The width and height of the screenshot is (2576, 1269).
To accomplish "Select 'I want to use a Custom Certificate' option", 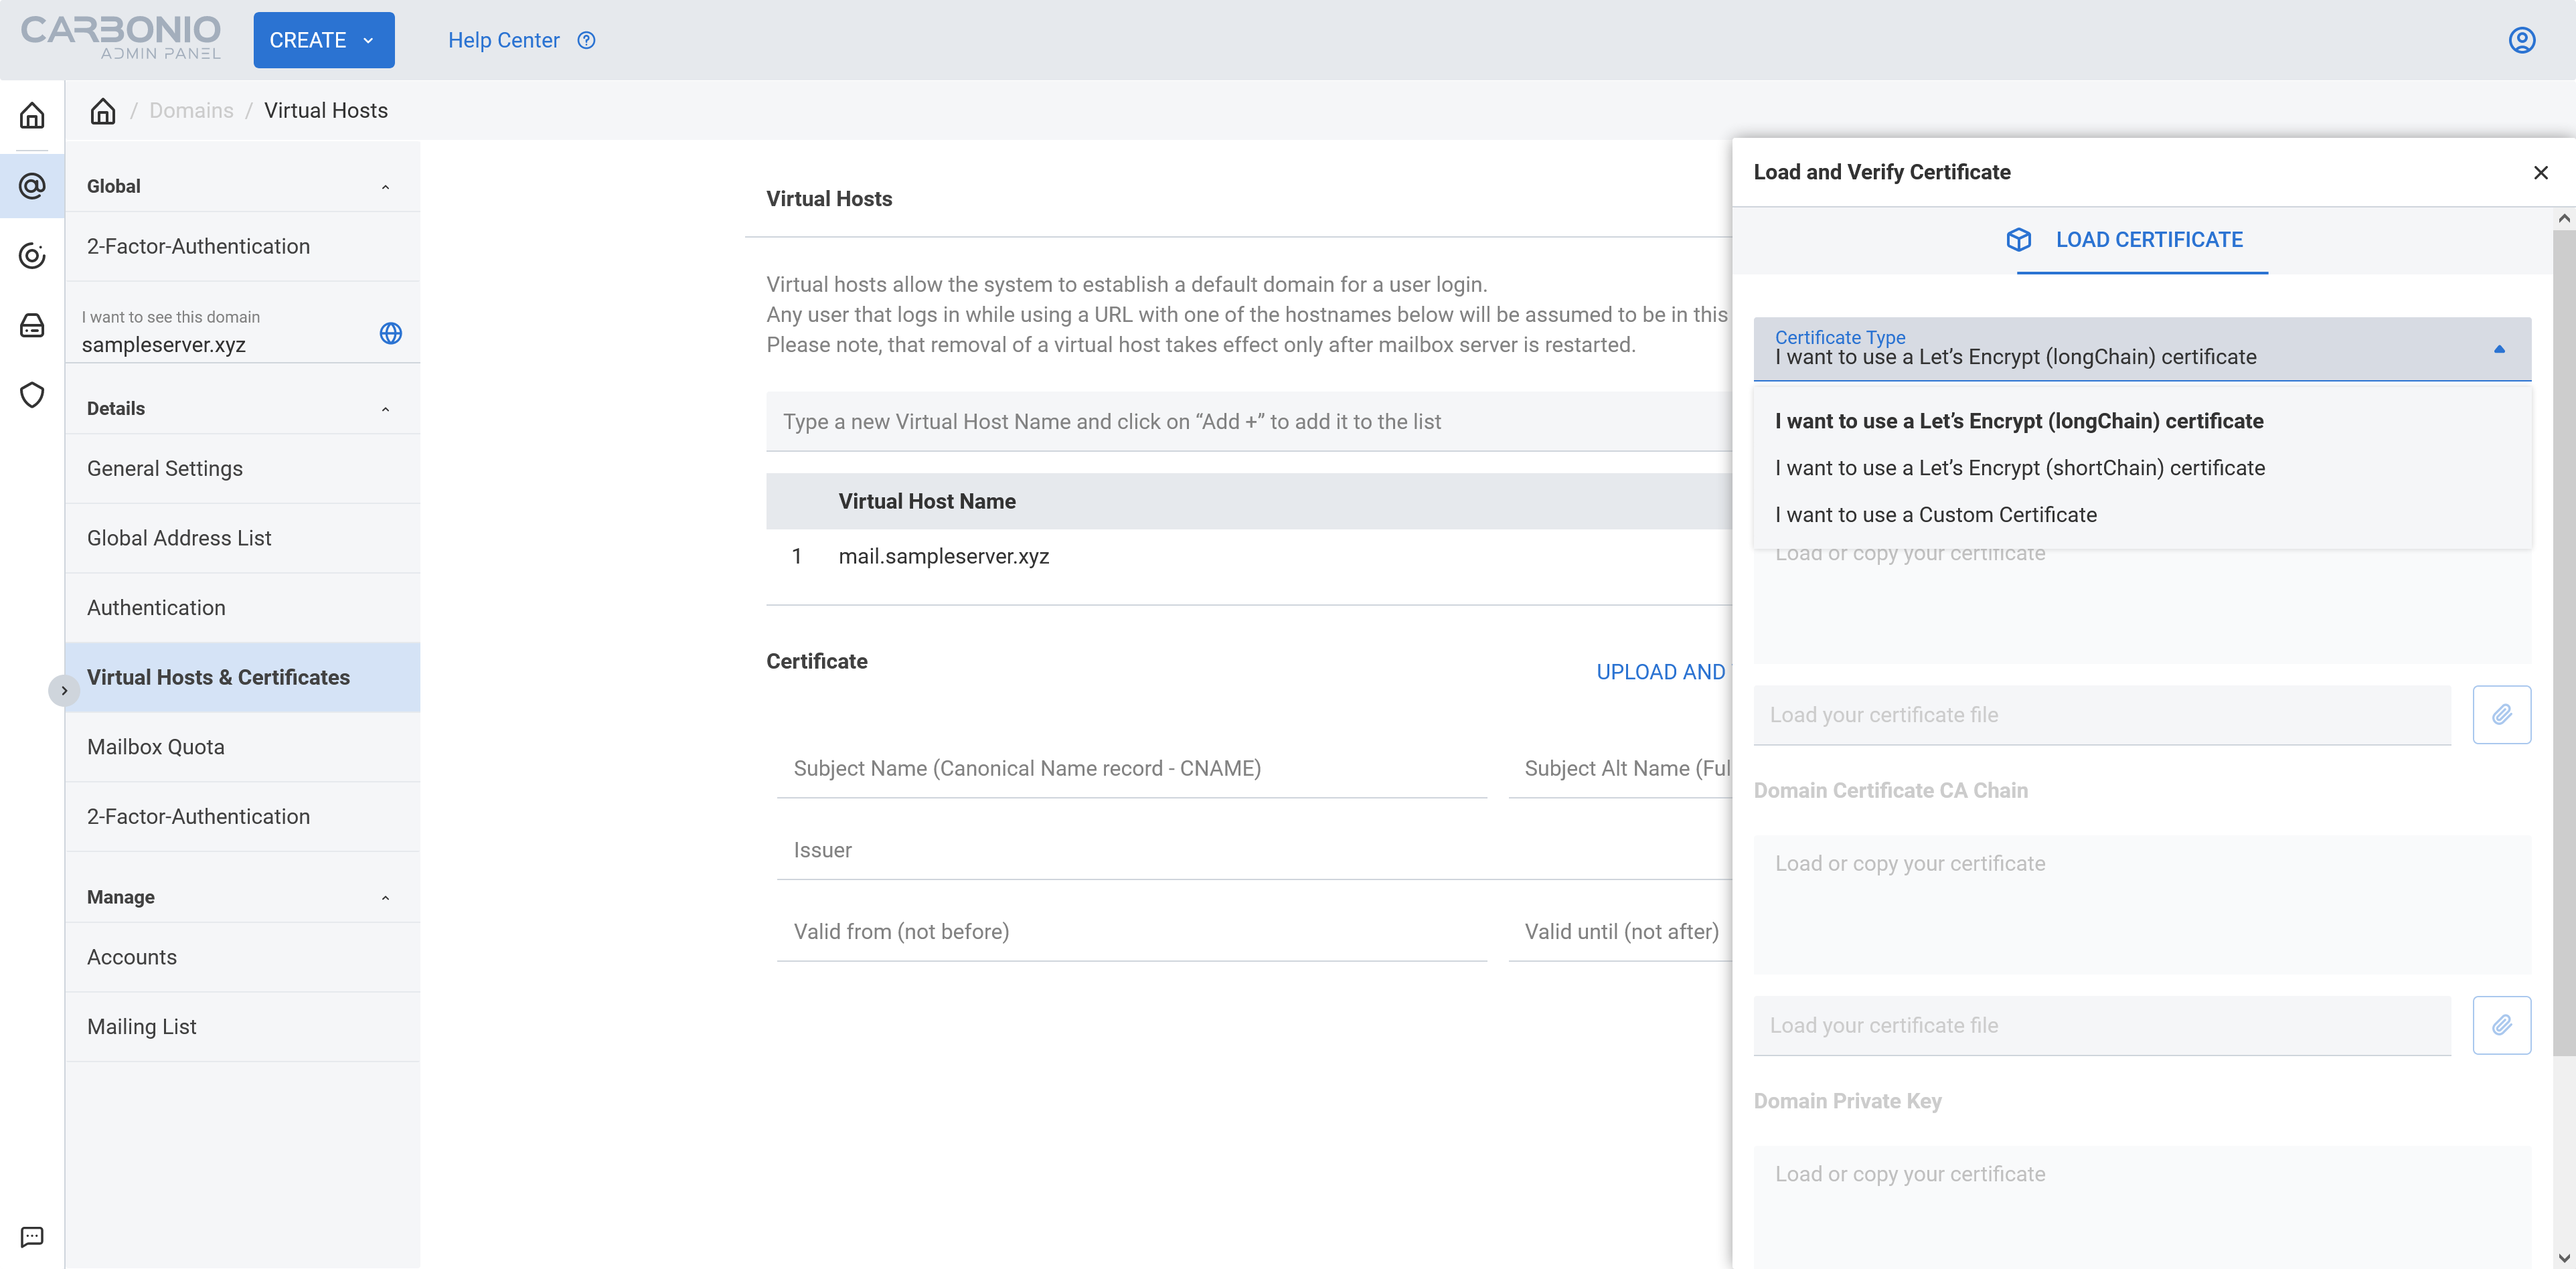I will [x=1935, y=514].
